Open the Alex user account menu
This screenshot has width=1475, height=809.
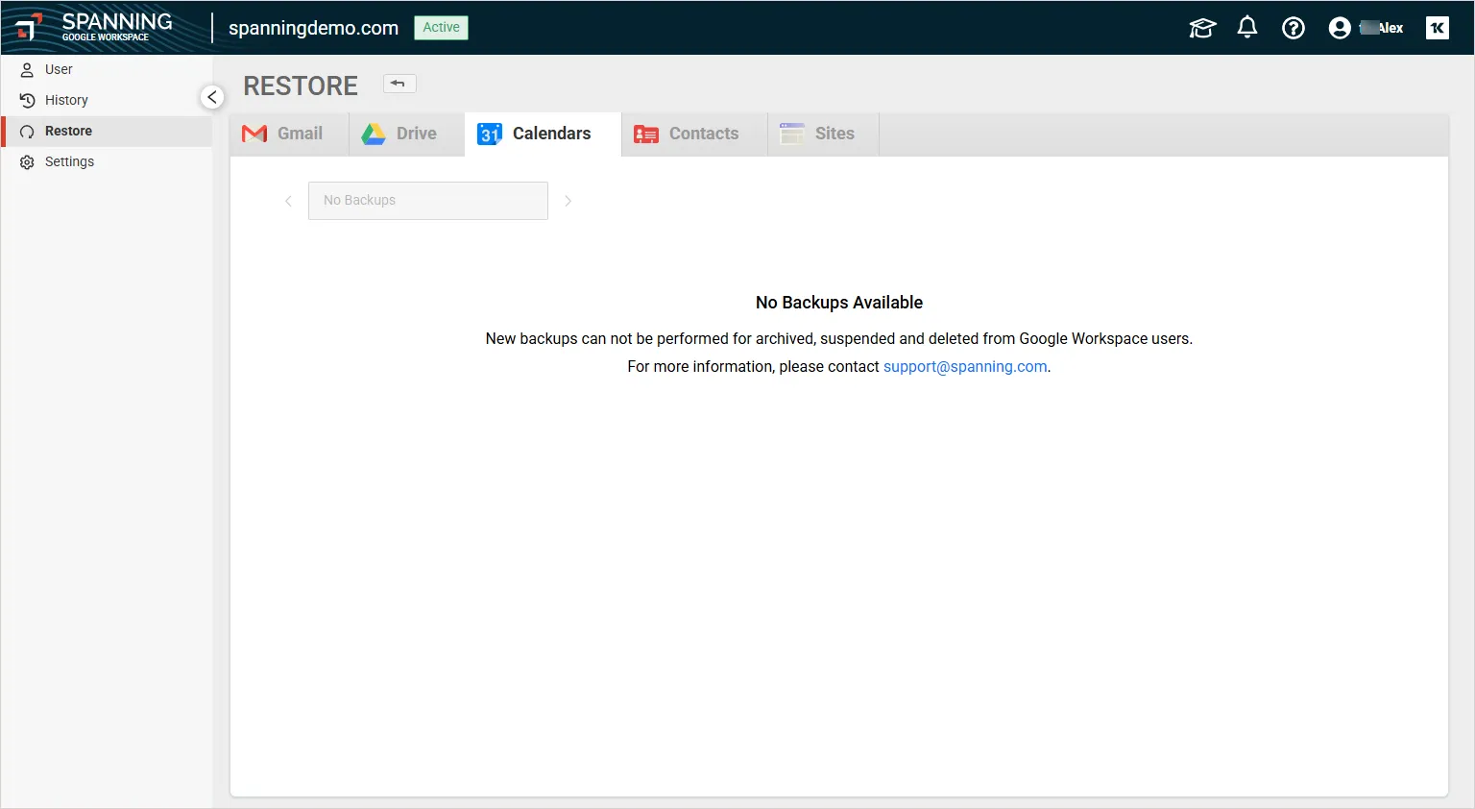click(1366, 28)
